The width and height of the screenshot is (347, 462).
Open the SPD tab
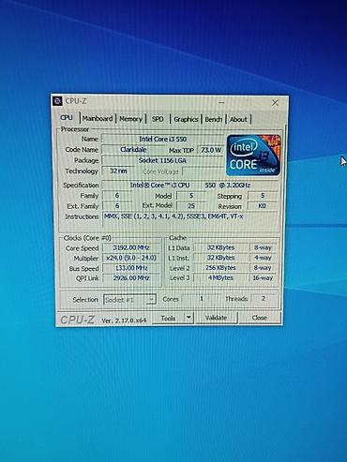(158, 119)
